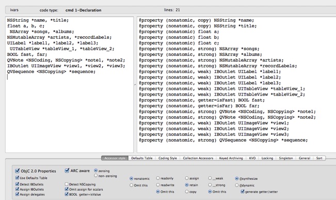Select the __weak radio button
The image size is (336, 200).
click(x=210, y=178)
